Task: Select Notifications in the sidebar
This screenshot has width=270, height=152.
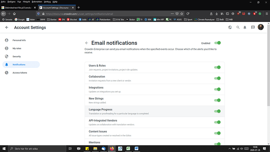Action: tap(21, 65)
